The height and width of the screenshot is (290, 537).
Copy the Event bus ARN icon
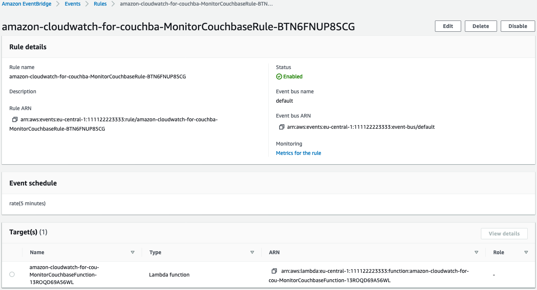(282, 127)
